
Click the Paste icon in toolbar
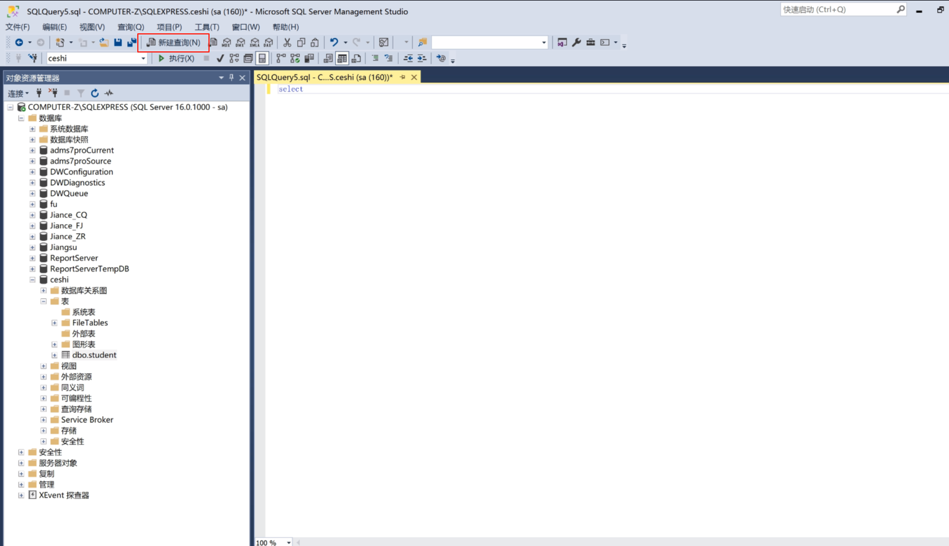pyautogui.click(x=315, y=42)
